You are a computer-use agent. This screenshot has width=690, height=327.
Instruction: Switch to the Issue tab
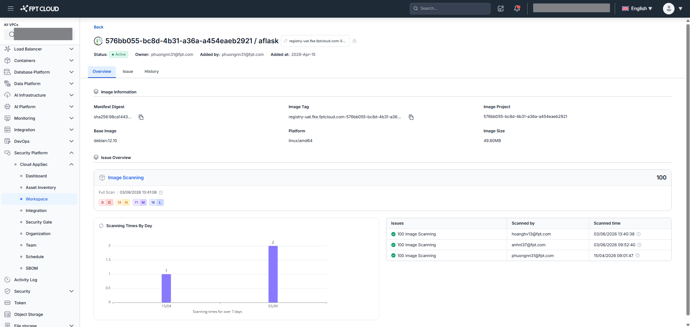pos(128,72)
